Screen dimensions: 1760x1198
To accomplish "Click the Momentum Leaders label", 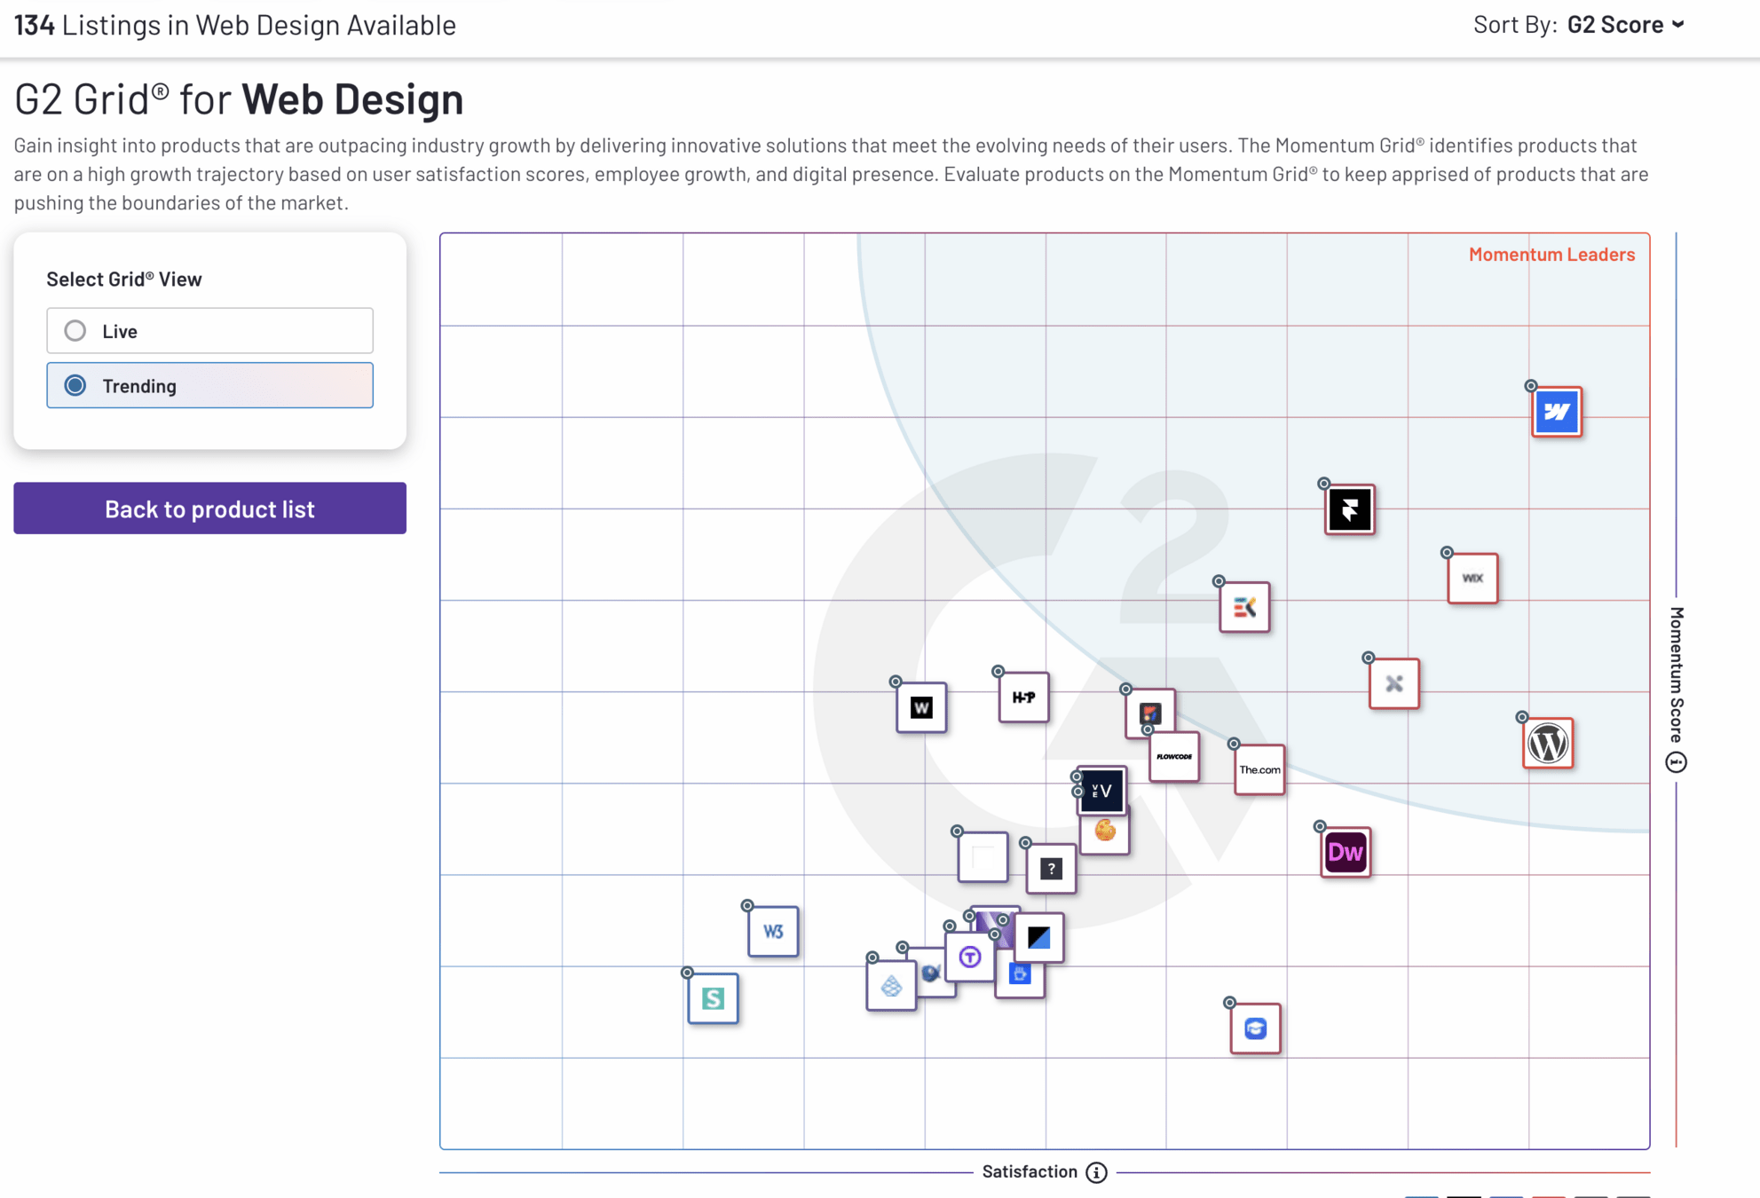I will [1551, 255].
